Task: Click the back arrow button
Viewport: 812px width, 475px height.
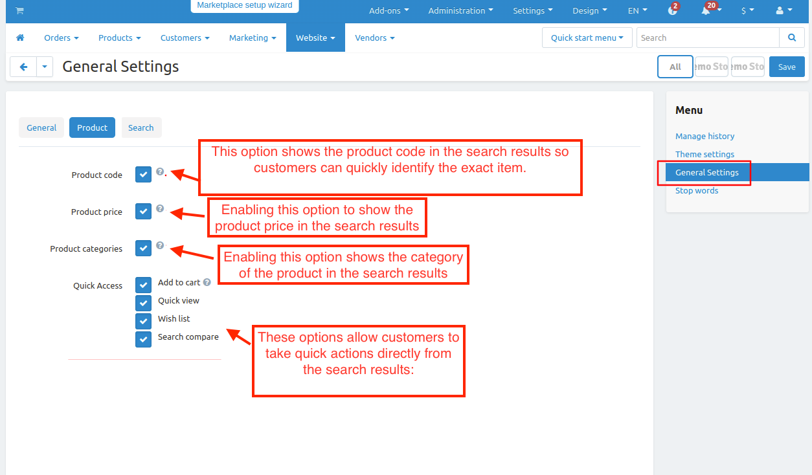Action: tap(23, 67)
